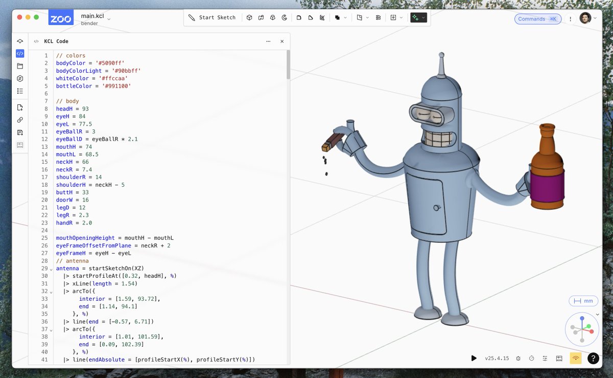The width and height of the screenshot is (613, 378).
Task: Open the project files folder pane
Action: click(20, 66)
